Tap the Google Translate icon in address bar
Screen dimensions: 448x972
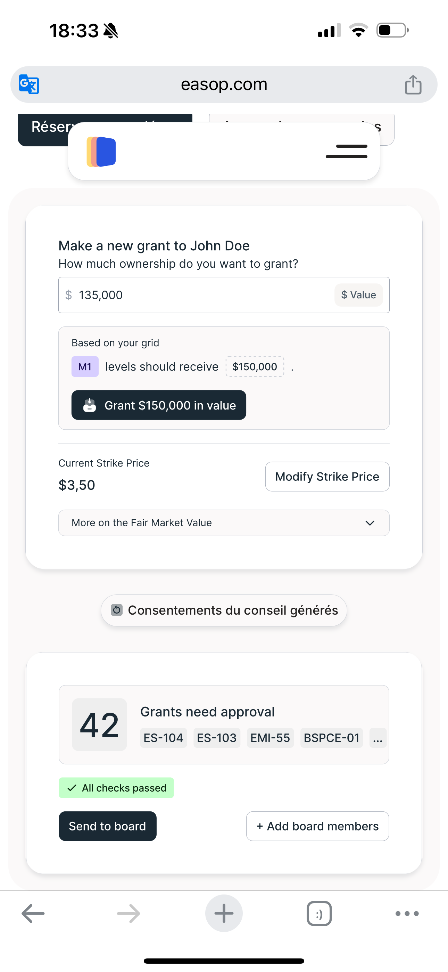(29, 84)
